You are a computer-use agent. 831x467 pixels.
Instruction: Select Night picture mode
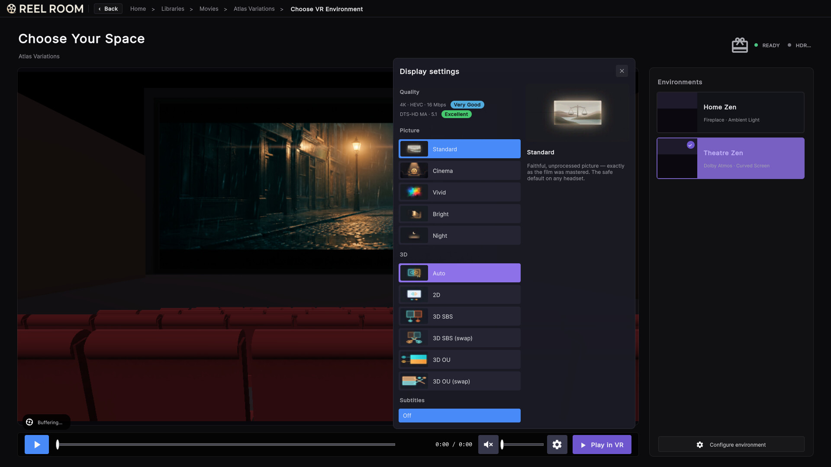coord(460,236)
